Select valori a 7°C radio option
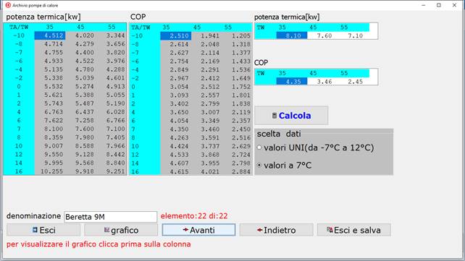 [285, 165]
